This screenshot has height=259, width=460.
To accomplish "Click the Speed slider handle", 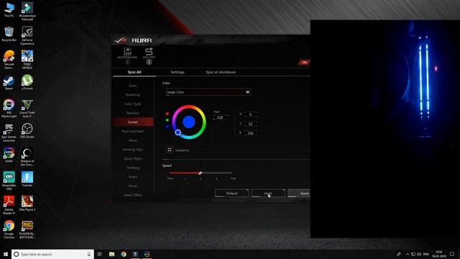I will point(201,173).
